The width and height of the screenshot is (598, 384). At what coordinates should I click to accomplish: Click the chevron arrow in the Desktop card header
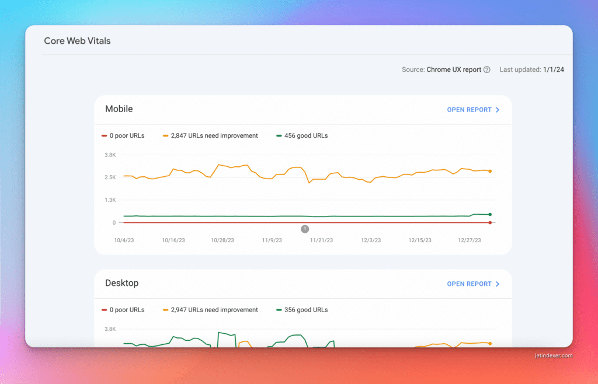498,284
